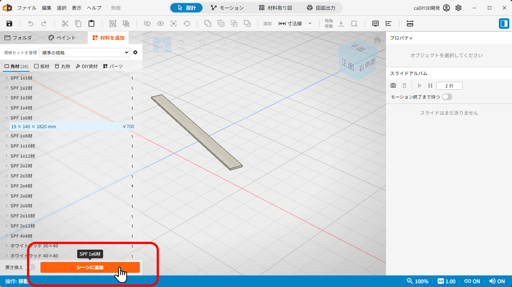Open the 寸法線 dropdown arrow
The width and height of the screenshot is (512, 287).
pos(310,24)
